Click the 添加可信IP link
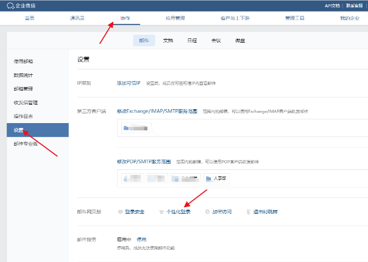The height and width of the screenshot is (262, 368). [x=129, y=82]
